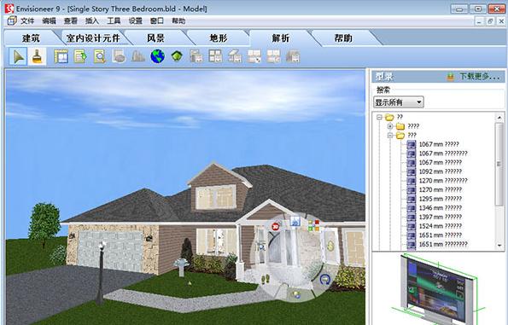The image size is (508, 325).
Task: Select the 1092 mm catalog item
Action: (x=440, y=171)
